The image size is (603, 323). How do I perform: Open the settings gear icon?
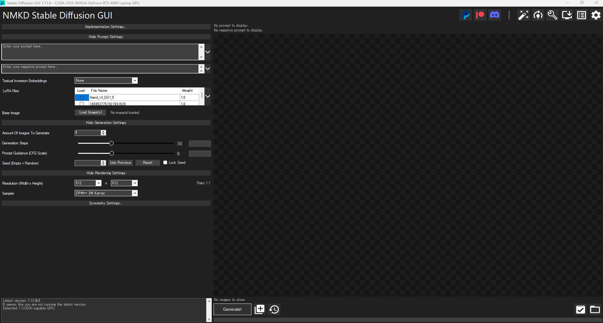pos(596,15)
